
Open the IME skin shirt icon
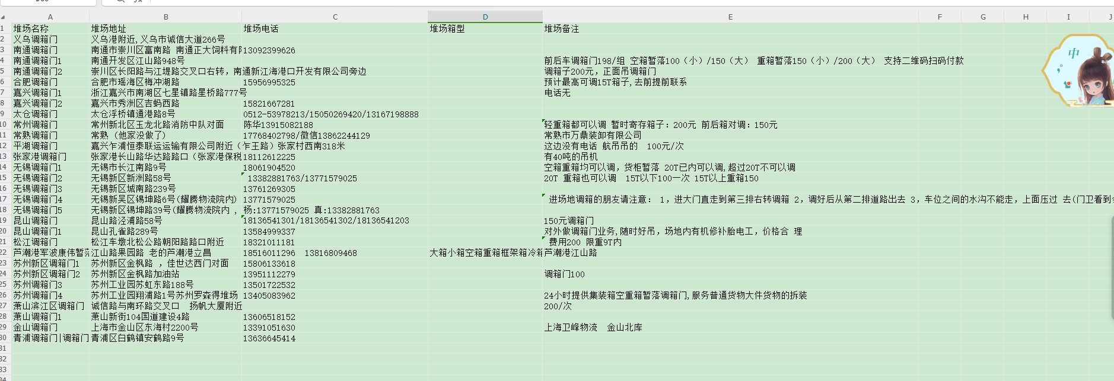[x=1068, y=84]
